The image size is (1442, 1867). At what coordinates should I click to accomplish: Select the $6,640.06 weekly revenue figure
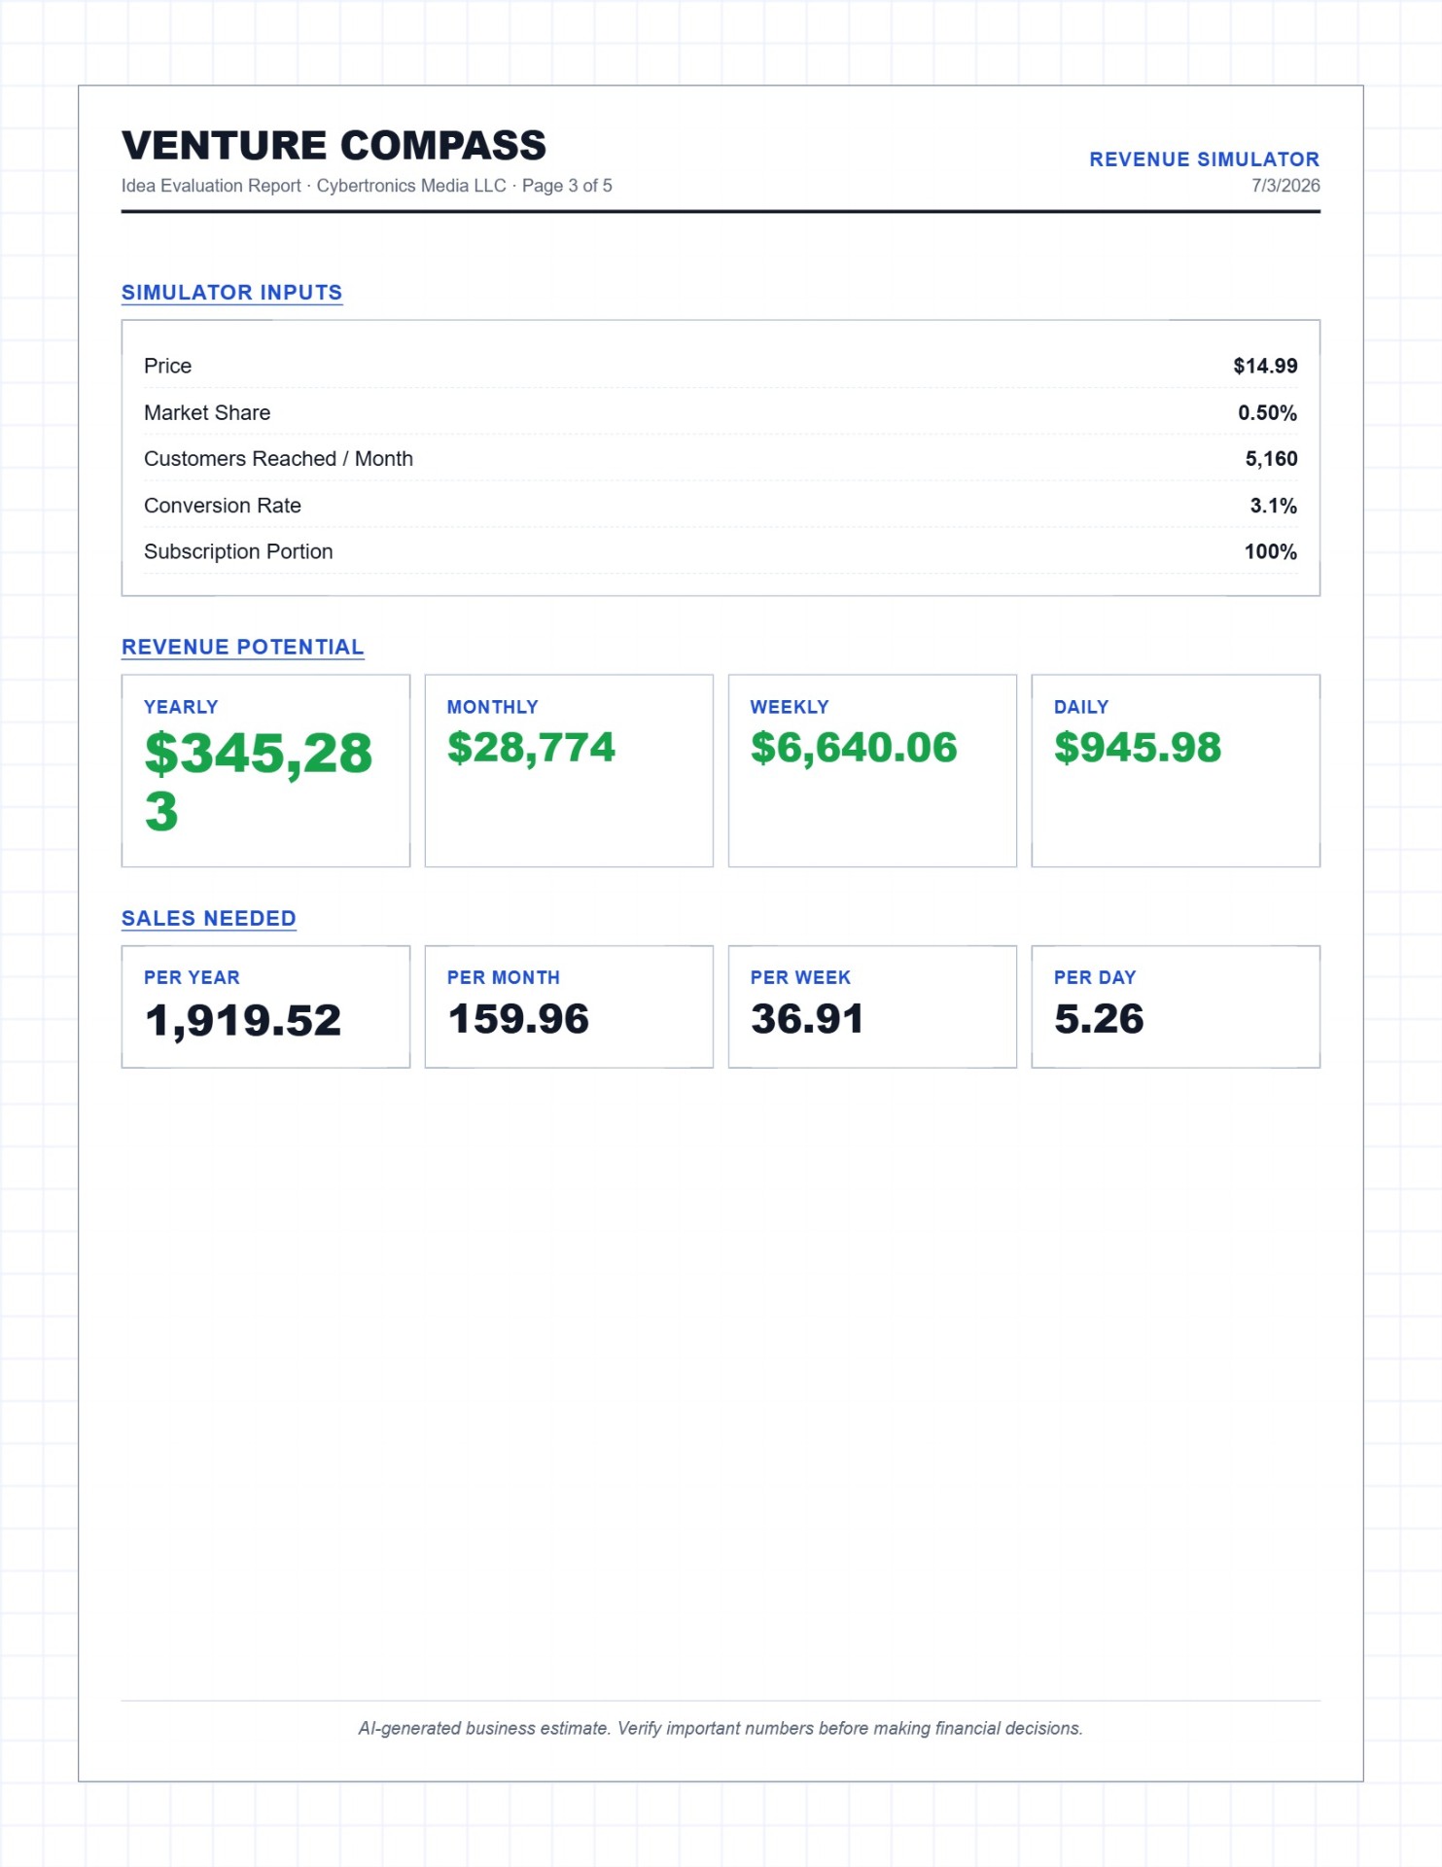pos(854,748)
